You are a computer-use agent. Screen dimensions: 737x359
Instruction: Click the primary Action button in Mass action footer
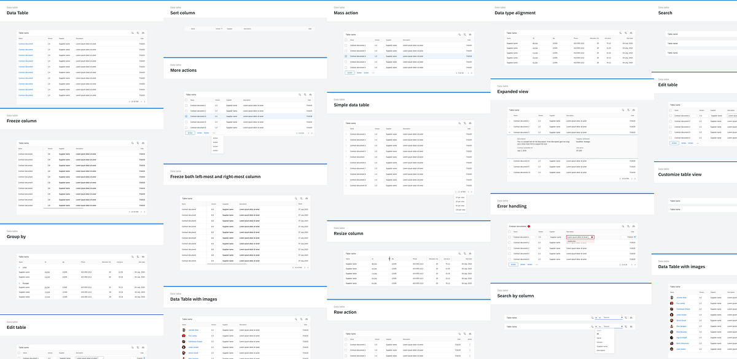click(349, 72)
